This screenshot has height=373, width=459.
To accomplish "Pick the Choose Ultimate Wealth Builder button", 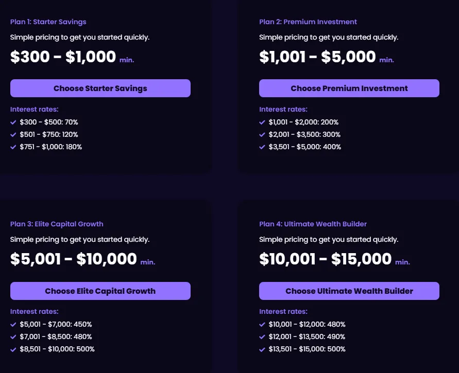I will point(349,291).
